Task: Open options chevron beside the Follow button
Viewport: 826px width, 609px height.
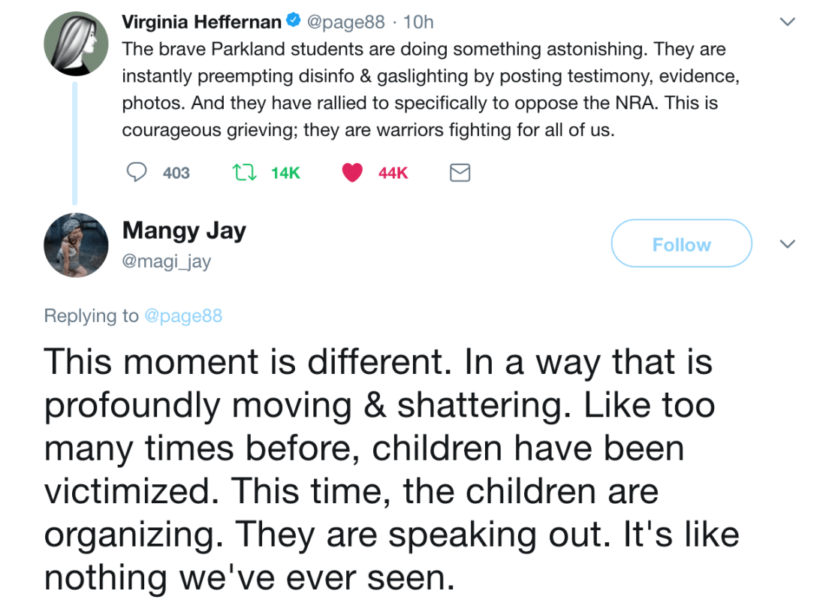Action: 787,244
